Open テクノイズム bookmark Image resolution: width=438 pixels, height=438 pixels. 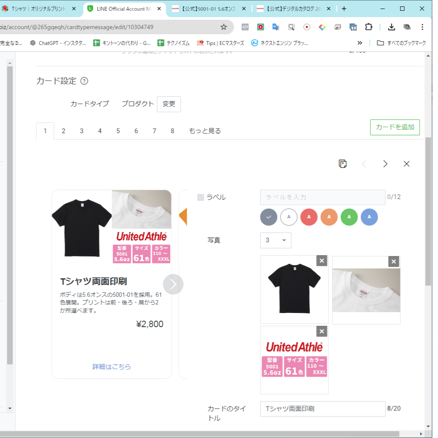click(173, 43)
